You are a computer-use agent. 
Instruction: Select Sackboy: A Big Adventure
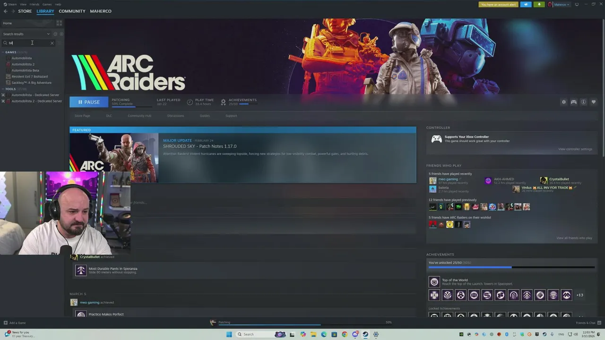point(32,83)
